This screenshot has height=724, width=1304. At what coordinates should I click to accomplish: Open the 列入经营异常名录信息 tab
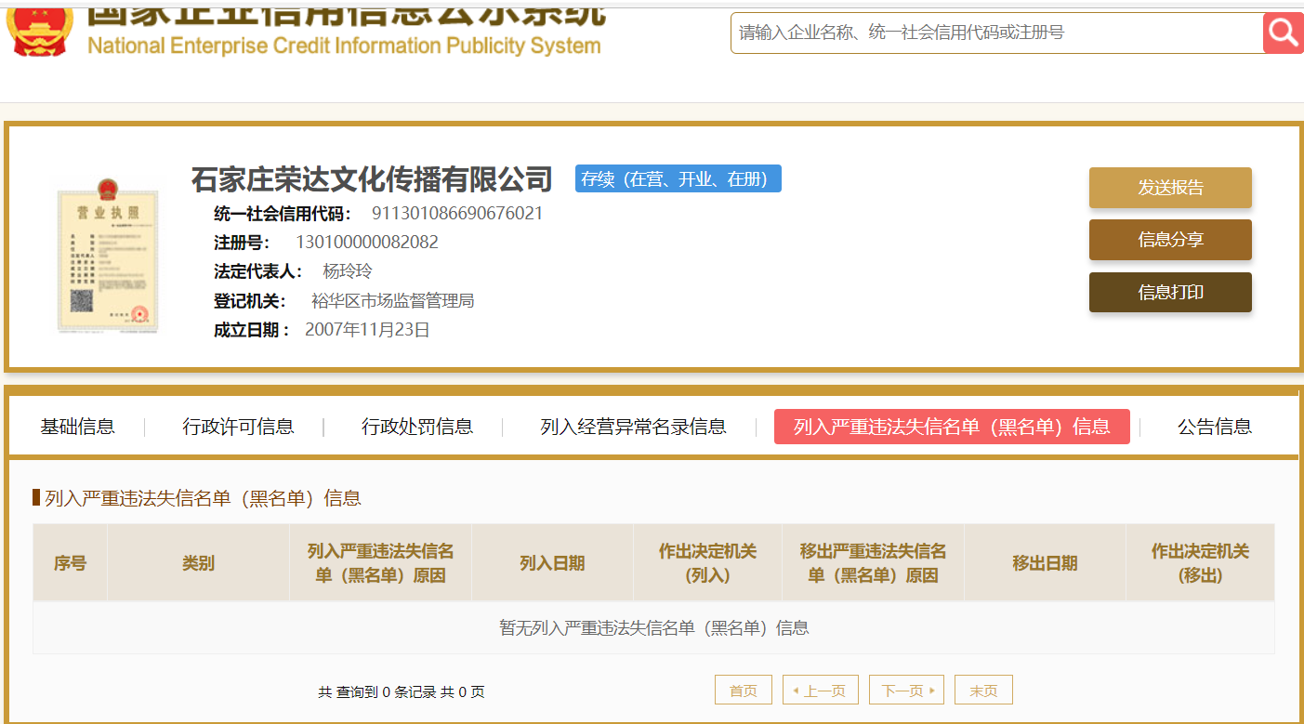pos(634,427)
